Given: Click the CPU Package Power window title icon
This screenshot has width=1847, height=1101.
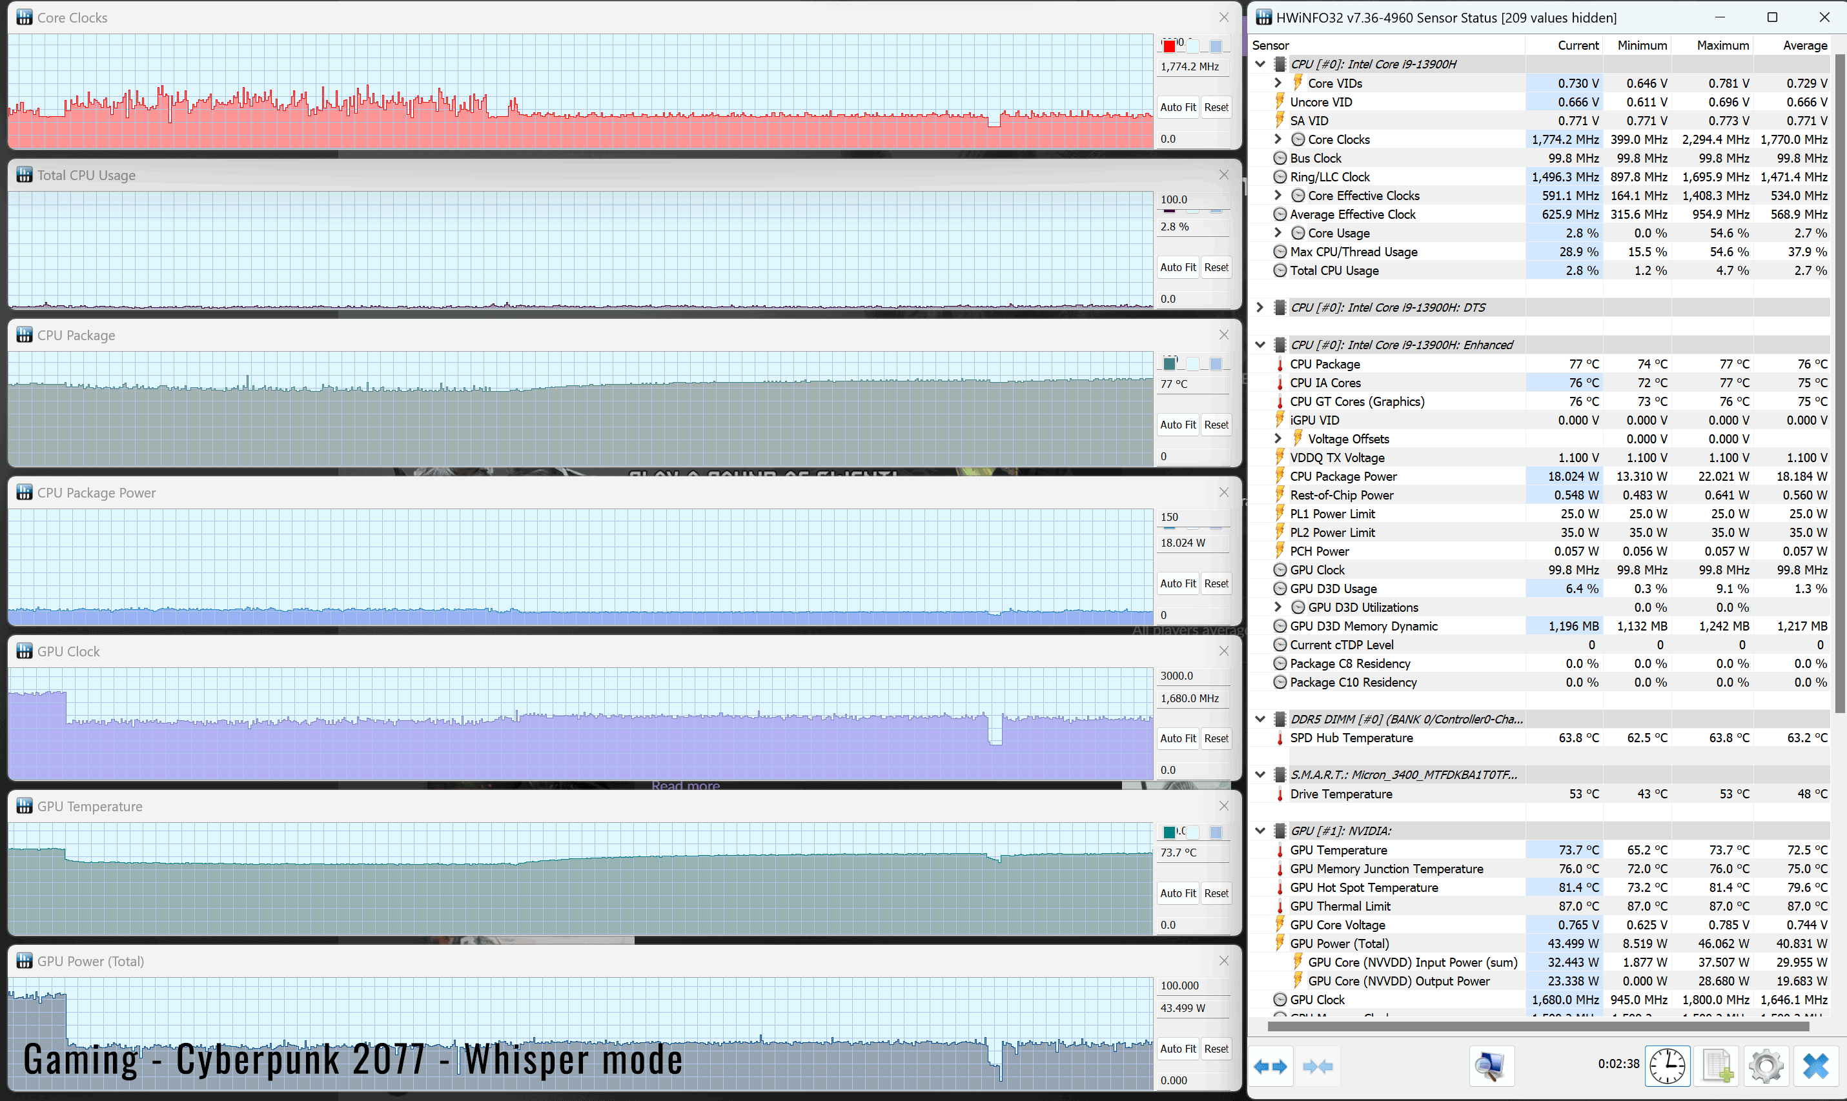Looking at the screenshot, I should tap(25, 492).
